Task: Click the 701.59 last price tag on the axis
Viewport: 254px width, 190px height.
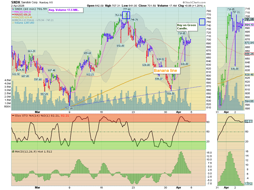Action: 249,19
